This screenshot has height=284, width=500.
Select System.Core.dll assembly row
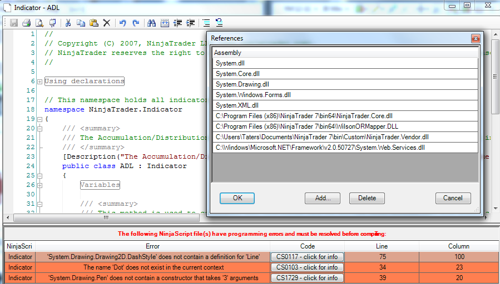[345, 74]
